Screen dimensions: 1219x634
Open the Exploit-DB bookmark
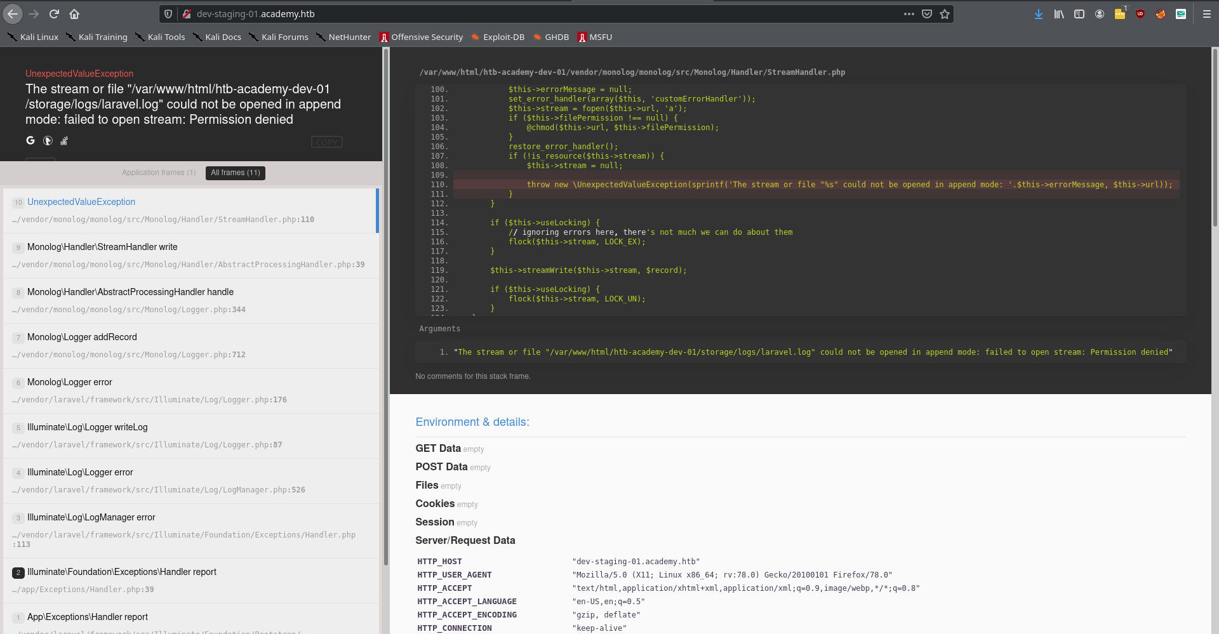pyautogui.click(x=498, y=37)
